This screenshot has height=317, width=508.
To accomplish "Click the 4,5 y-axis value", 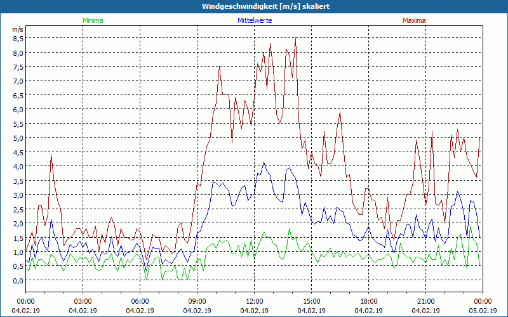I will (x=18, y=152).
